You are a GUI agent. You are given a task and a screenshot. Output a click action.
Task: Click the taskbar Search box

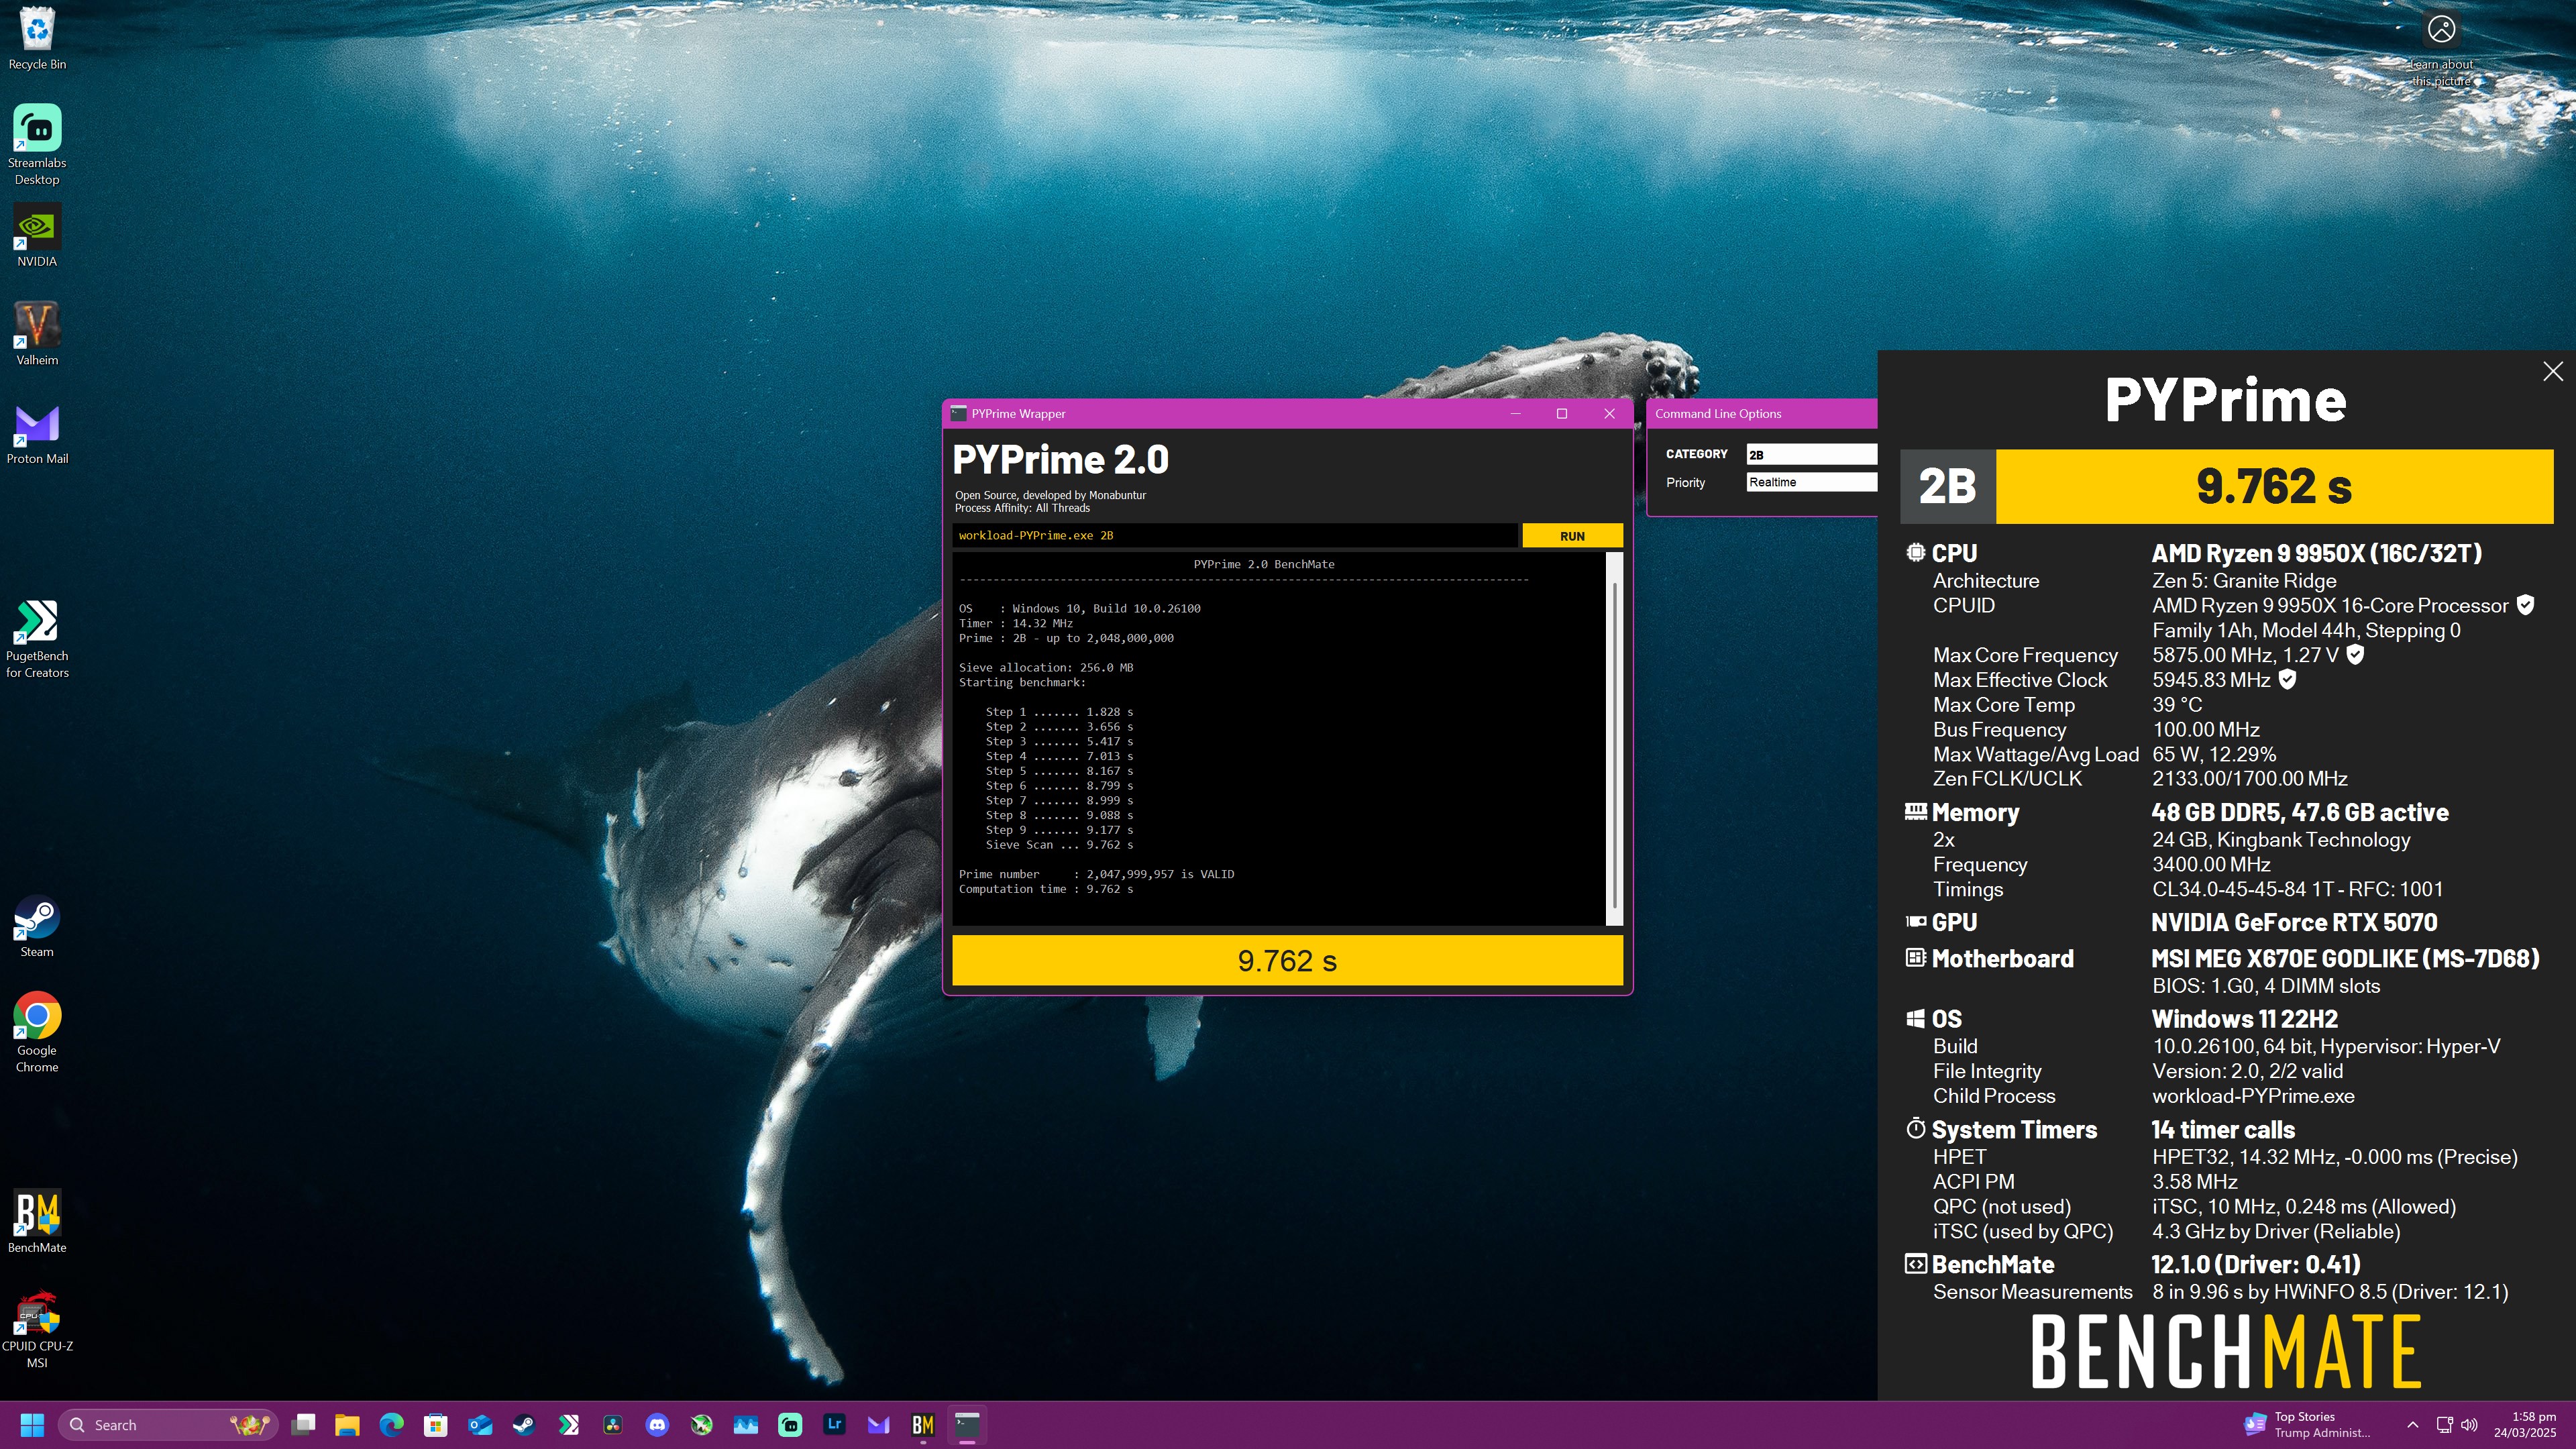(167, 1424)
